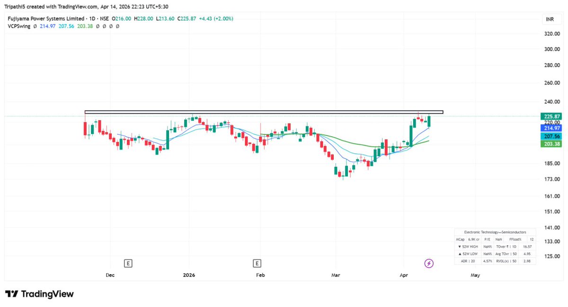
Task: Click the VCPSwing indicator label
Action: [x=19, y=26]
